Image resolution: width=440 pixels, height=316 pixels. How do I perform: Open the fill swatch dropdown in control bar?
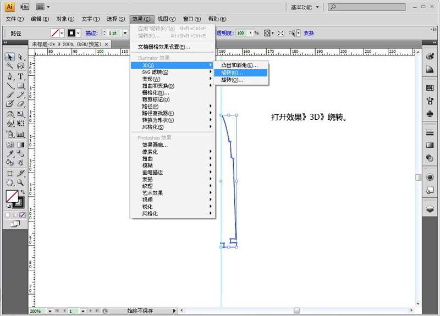click(x=62, y=33)
